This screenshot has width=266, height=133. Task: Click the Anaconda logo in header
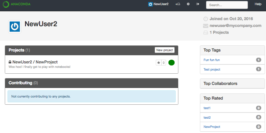(x=16, y=4)
